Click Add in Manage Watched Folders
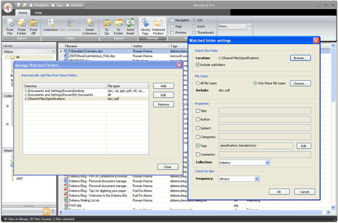Viewport: 338px width, 223px height. click(163, 86)
